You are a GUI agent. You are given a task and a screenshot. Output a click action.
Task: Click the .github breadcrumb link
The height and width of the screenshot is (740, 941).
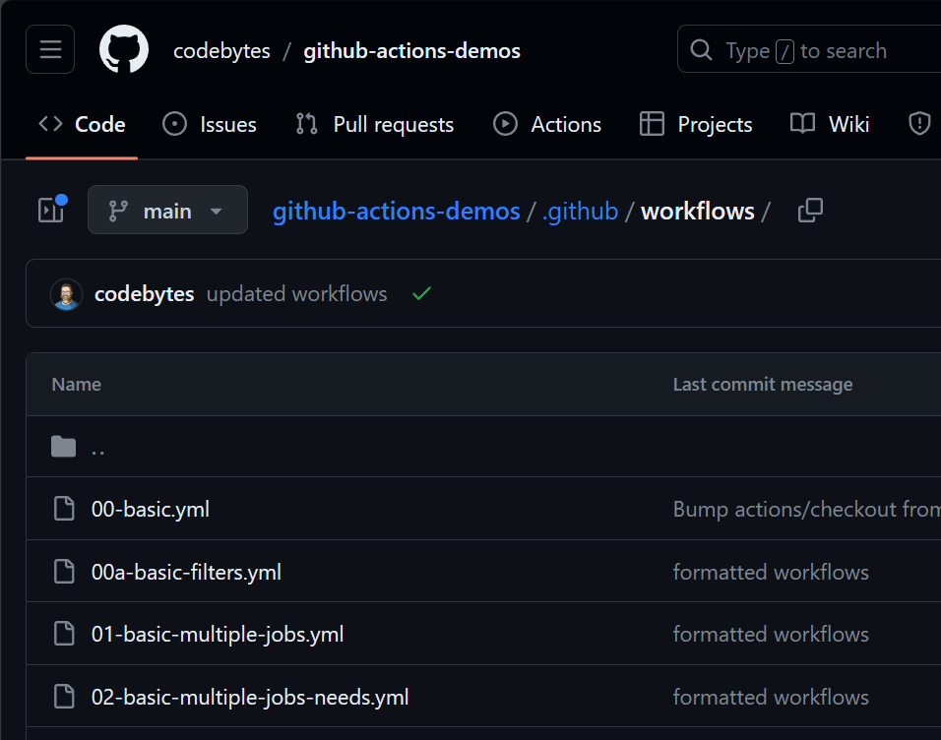[580, 211]
